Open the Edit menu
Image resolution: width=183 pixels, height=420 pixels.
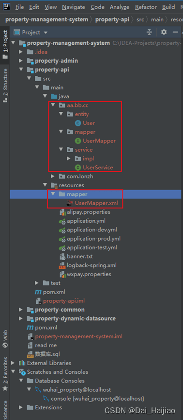tap(34, 7)
